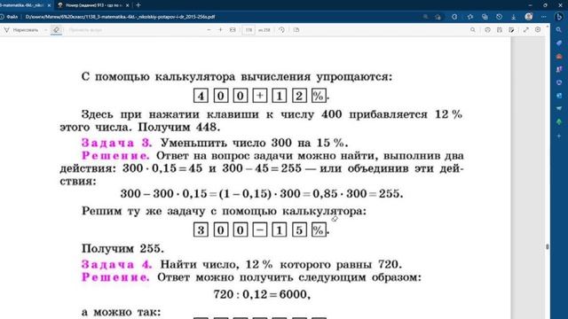Open the sidebar Shopping tag icon
The height and width of the screenshot is (319, 568).
(559, 43)
